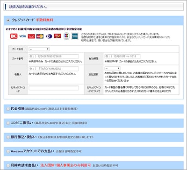The height and width of the screenshot is (170, 187).
Task: Select Amazonアカウントでお支払い radio button
Action: pyautogui.click(x=8, y=151)
